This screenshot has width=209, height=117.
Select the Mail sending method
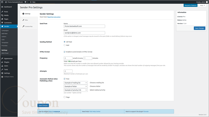(x=64, y=45)
